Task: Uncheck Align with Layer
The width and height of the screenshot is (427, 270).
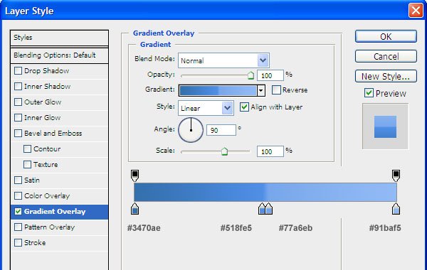Action: point(244,107)
